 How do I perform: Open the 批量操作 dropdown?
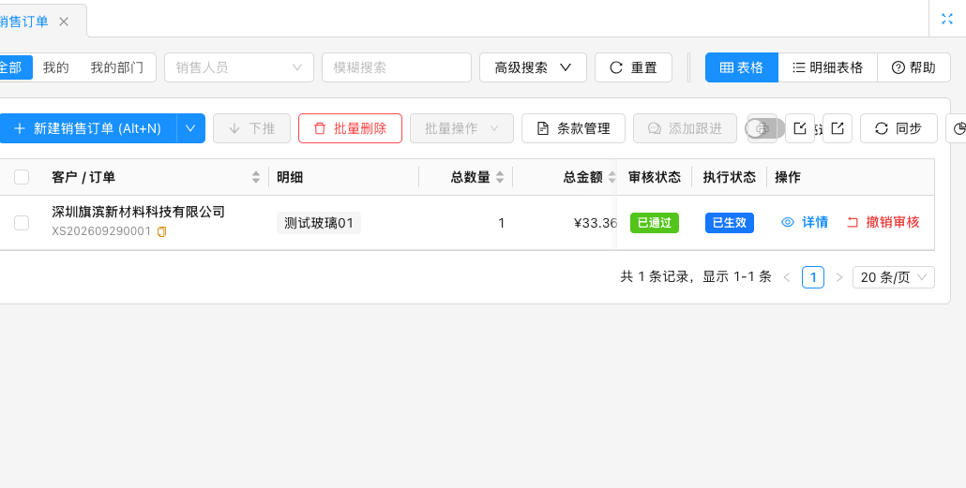click(x=461, y=128)
